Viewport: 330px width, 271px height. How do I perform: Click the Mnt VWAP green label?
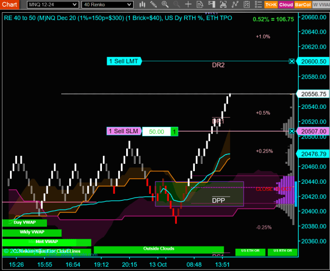(x=46, y=242)
